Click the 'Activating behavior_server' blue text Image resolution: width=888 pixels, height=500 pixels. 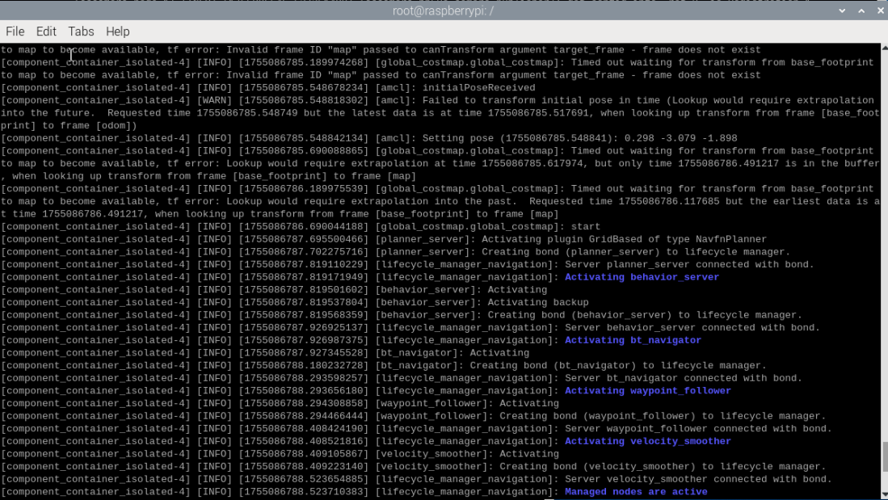(x=642, y=277)
